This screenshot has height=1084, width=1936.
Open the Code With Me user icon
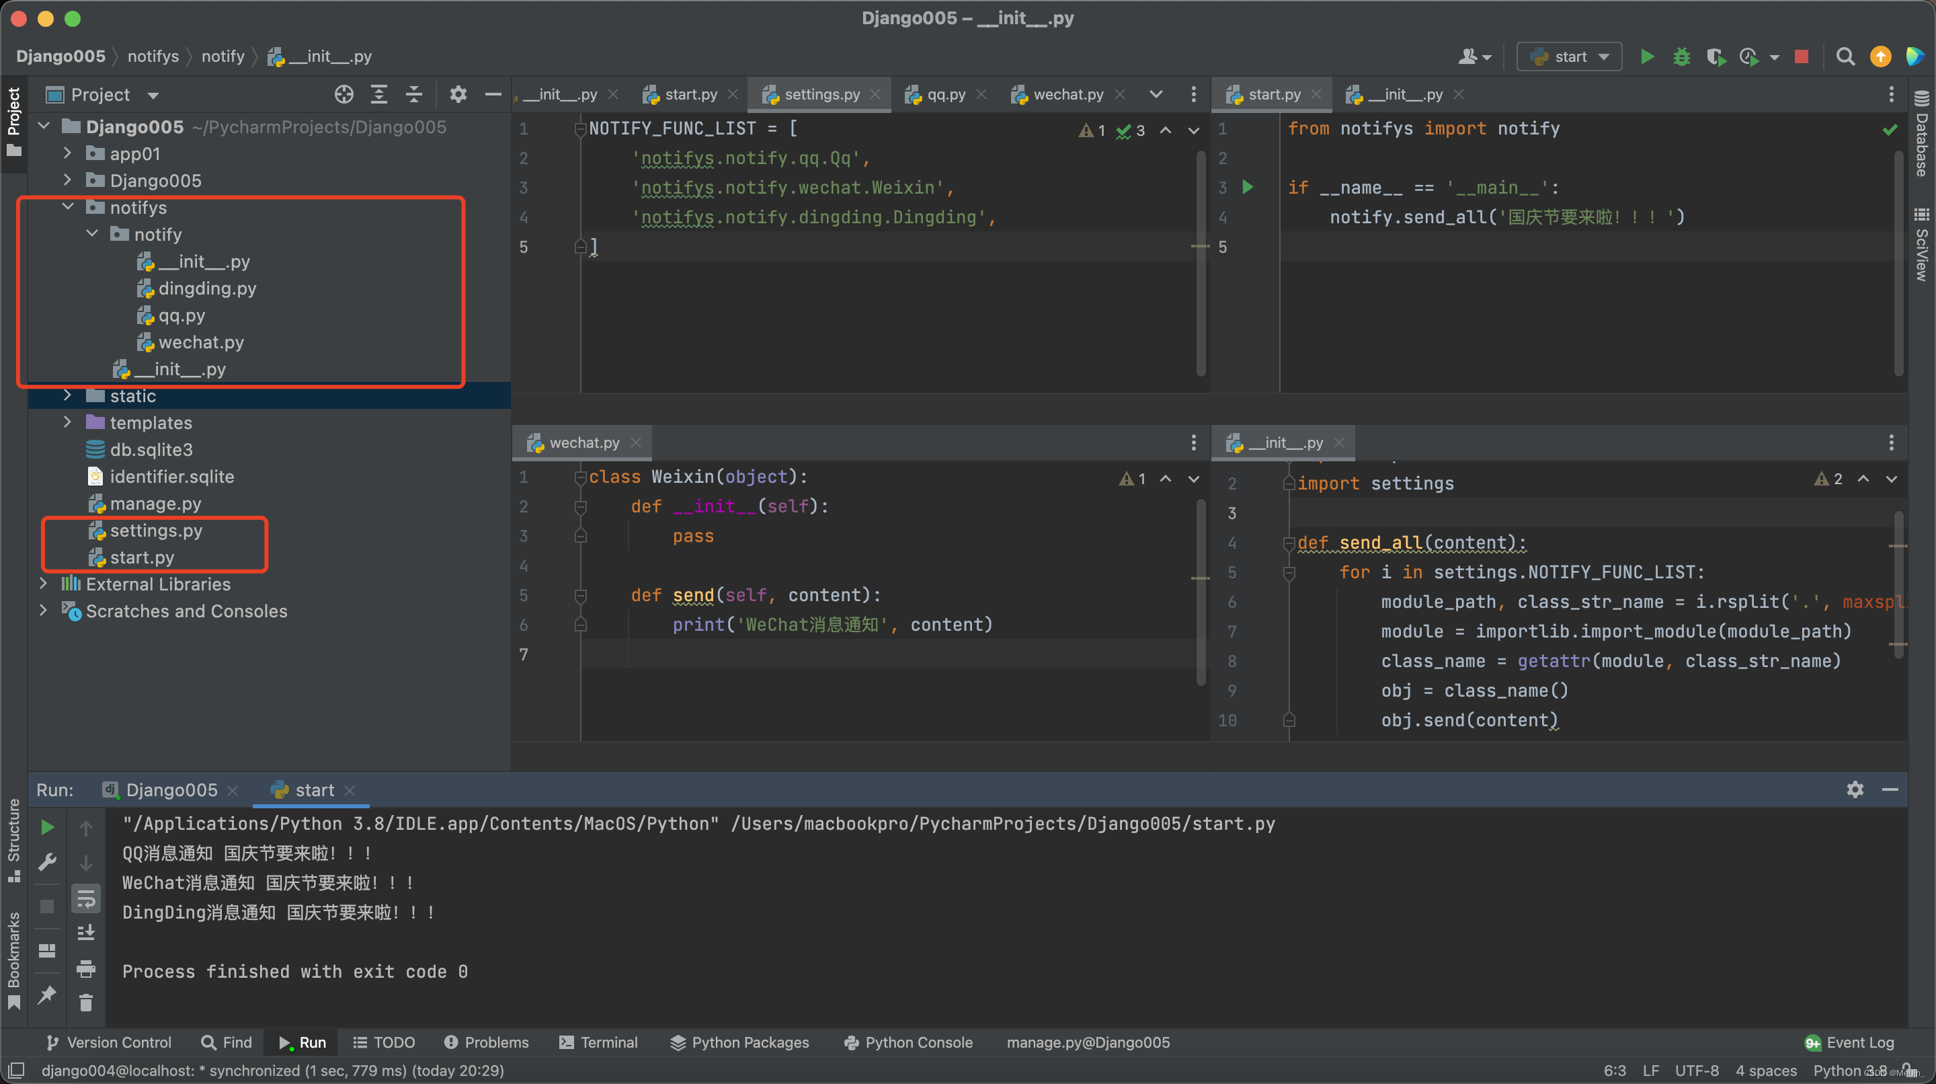(1475, 56)
